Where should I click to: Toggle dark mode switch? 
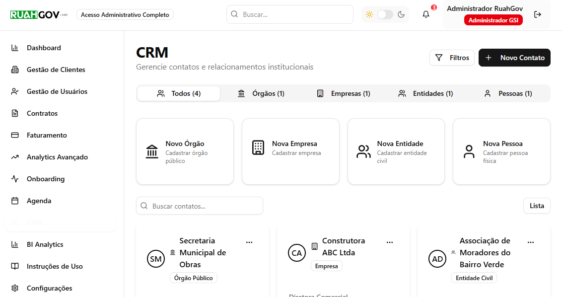click(x=385, y=14)
